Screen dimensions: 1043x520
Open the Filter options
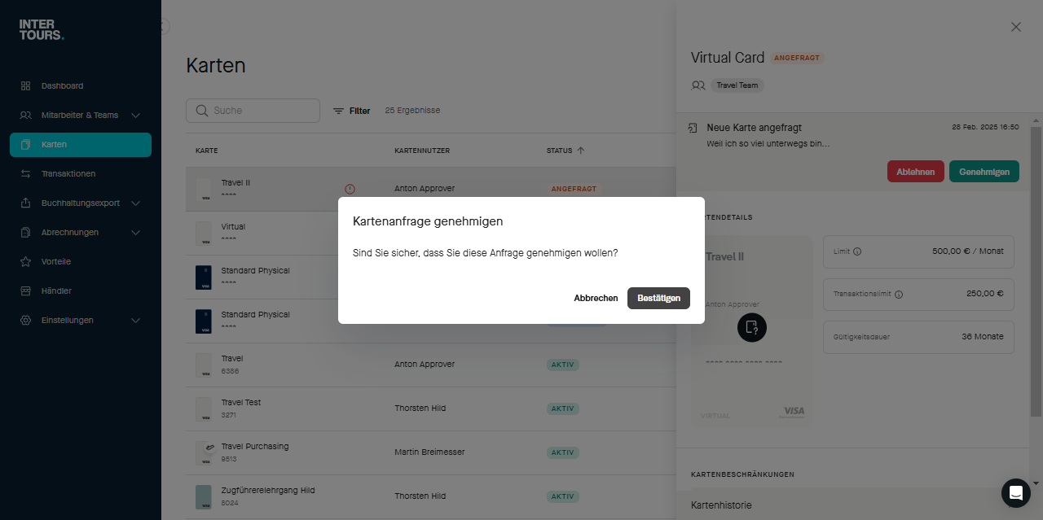coord(351,111)
